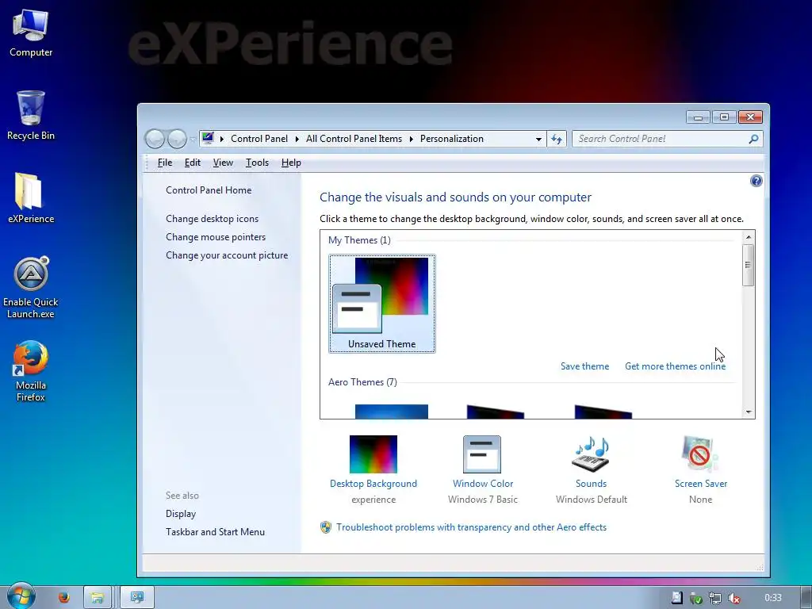Open the Computer desktop icon
This screenshot has width=812, height=609.
pos(31,33)
